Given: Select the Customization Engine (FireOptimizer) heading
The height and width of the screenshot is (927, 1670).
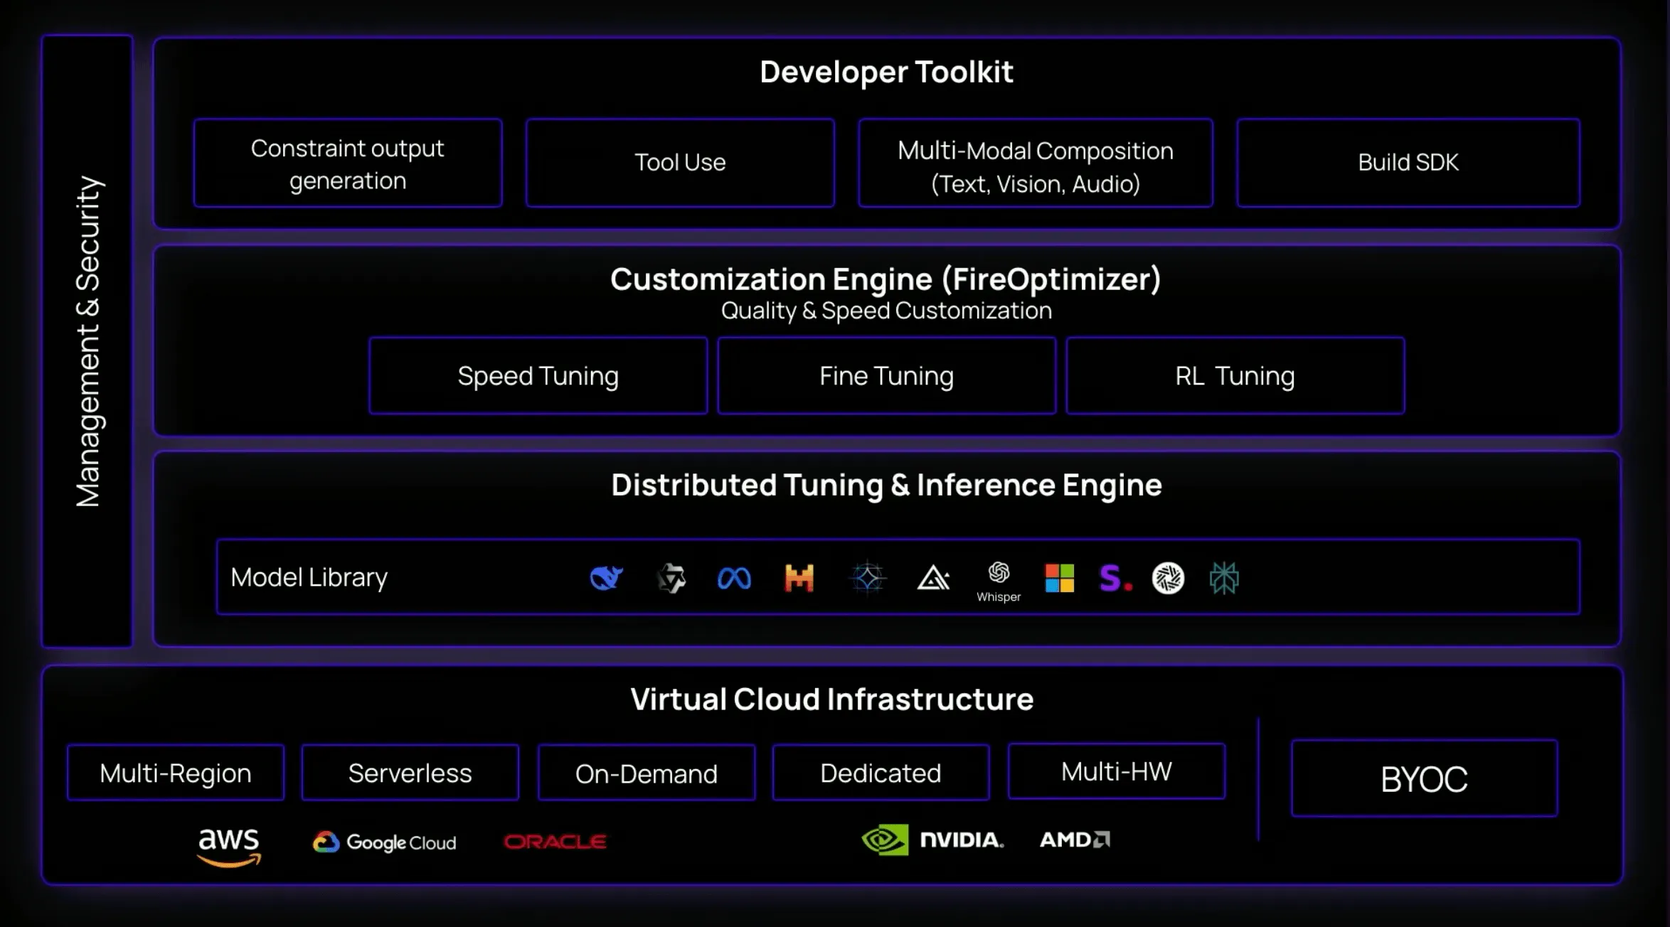Looking at the screenshot, I should (886, 279).
